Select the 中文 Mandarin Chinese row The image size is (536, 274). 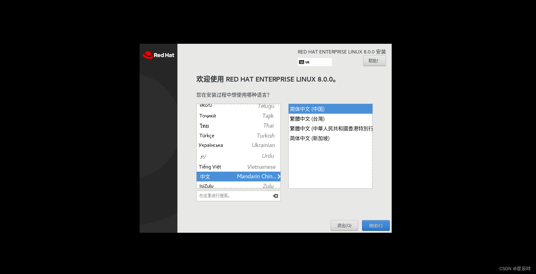[238, 176]
